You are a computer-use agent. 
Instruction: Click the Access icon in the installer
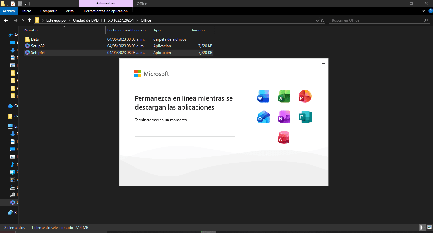(283, 137)
